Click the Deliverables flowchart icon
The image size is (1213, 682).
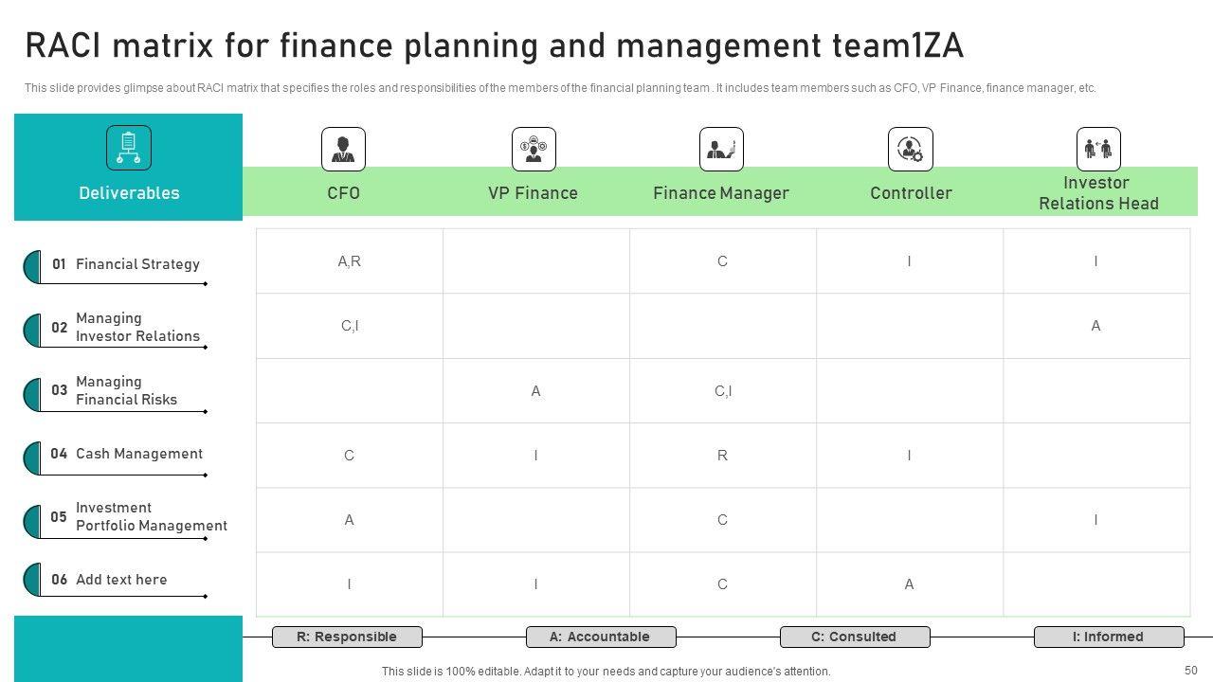click(x=129, y=148)
